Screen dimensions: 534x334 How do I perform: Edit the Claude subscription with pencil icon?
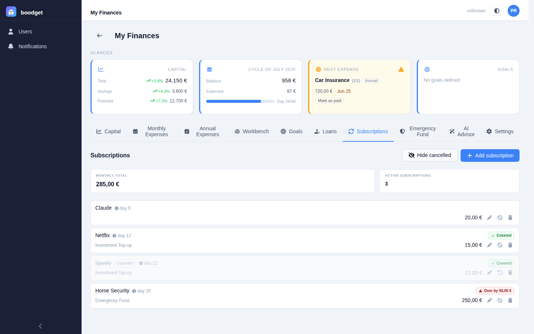[489, 218]
